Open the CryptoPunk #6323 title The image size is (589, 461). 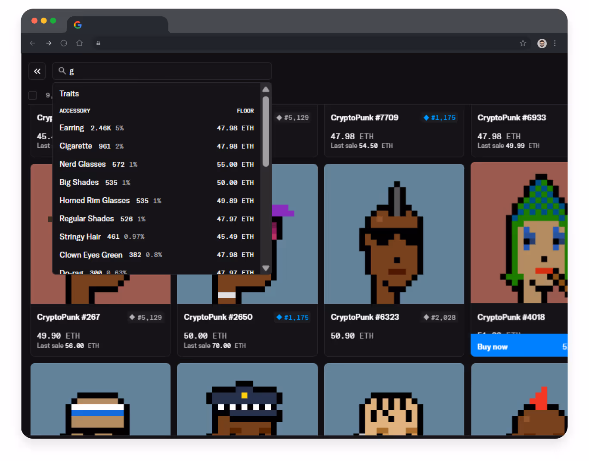365,317
